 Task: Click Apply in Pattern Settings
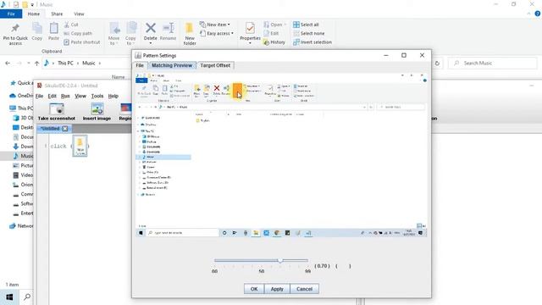pos(277,289)
